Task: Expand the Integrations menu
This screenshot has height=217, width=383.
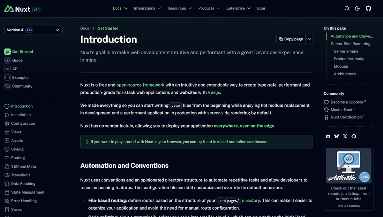Action: point(147,8)
